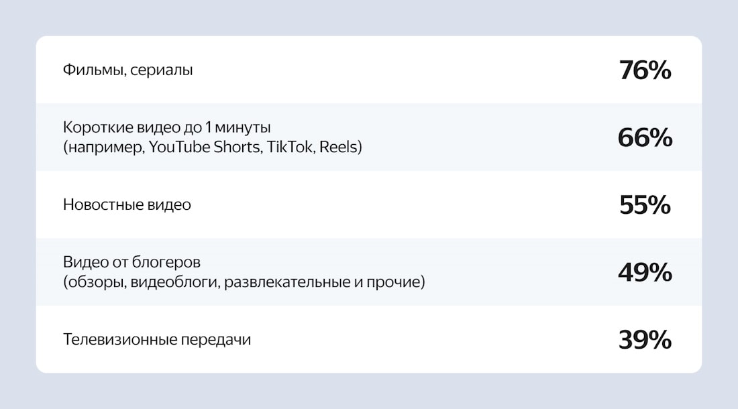
Task: Click the word "передачи"
Action: [x=215, y=339]
